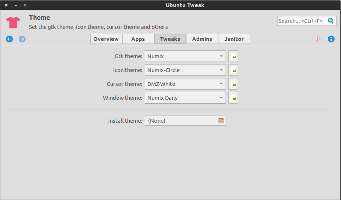Switch to the Overview tab
This screenshot has width=341, height=200.
pyautogui.click(x=106, y=39)
